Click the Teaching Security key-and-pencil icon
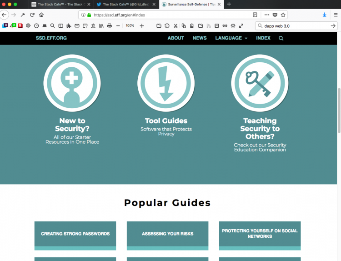This screenshot has height=261, width=341. pos(260,83)
